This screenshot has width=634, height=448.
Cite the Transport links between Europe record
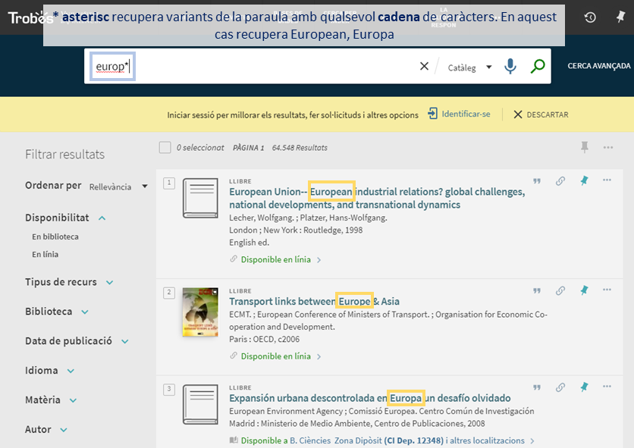coord(537,291)
